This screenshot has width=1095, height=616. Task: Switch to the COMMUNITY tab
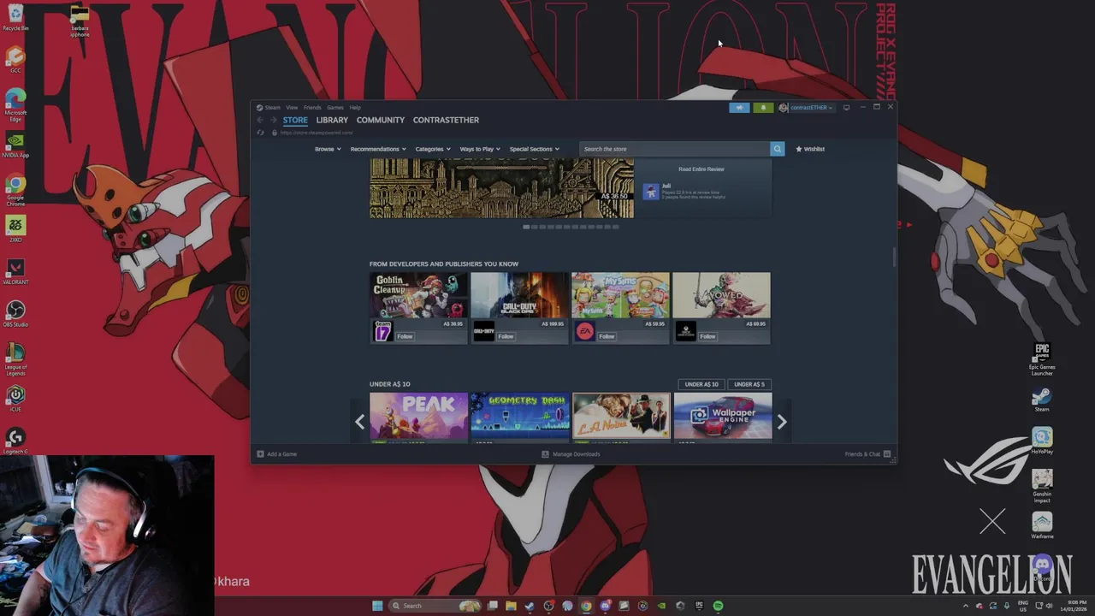pos(381,120)
